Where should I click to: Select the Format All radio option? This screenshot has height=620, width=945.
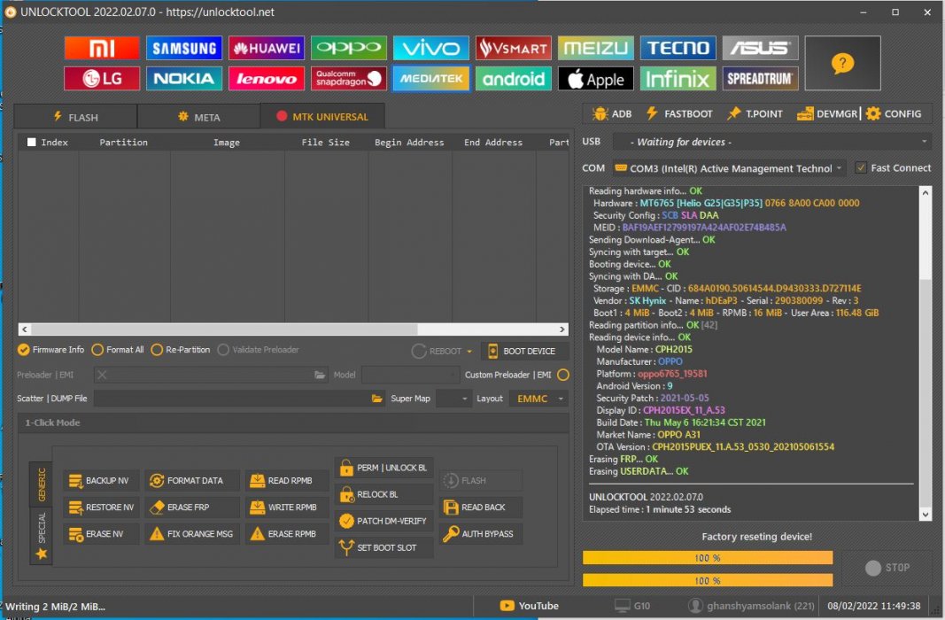click(x=118, y=350)
